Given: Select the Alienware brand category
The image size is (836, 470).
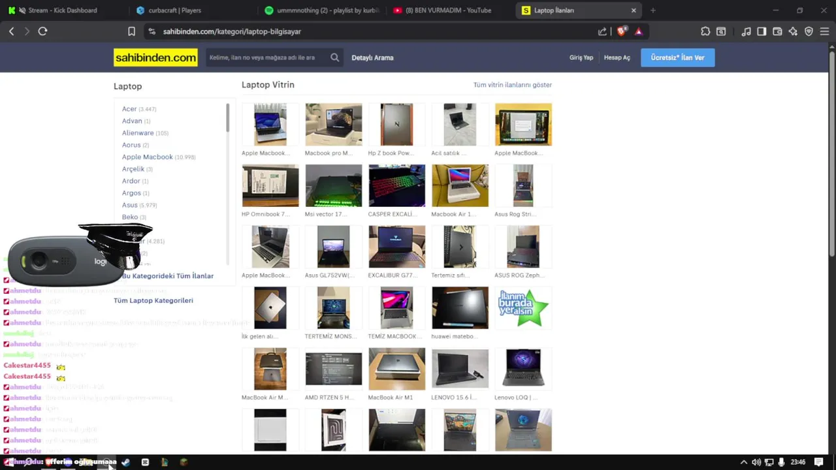Looking at the screenshot, I should click(138, 133).
